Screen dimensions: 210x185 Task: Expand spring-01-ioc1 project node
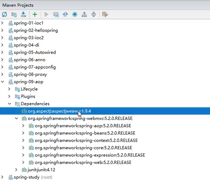(2, 23)
